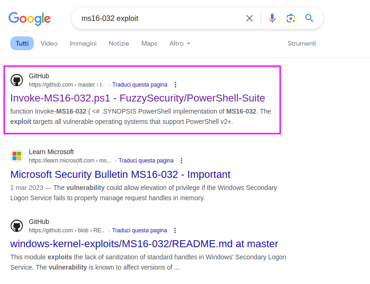Switch to the Notizie tab
Screen dimensions: 370x284
pyautogui.click(x=119, y=43)
